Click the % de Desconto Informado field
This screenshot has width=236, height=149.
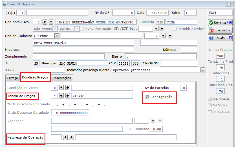click(81, 104)
